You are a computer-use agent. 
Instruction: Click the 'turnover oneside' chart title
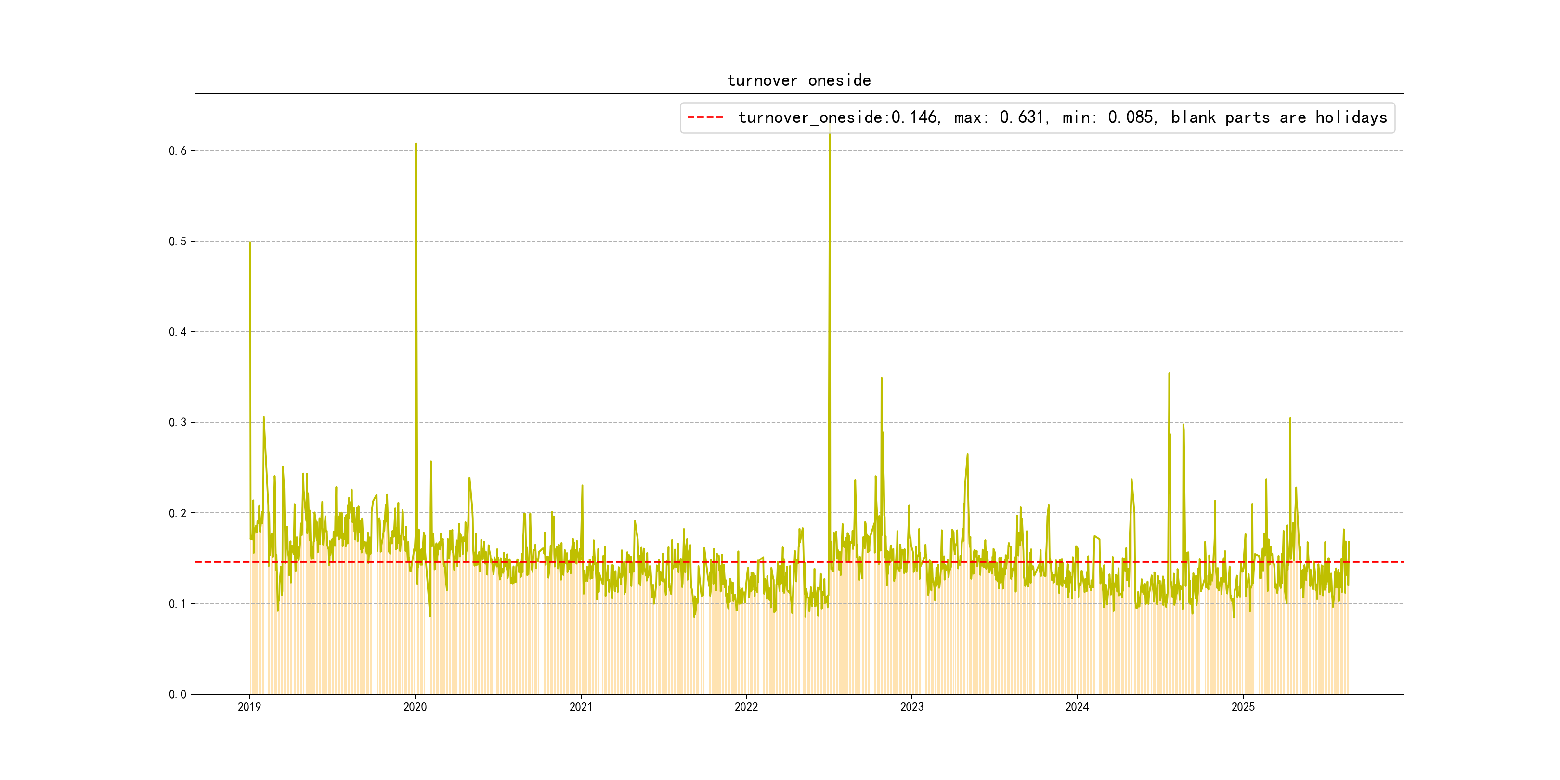coord(798,80)
